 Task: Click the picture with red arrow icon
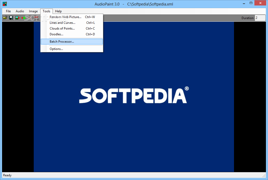point(18,18)
